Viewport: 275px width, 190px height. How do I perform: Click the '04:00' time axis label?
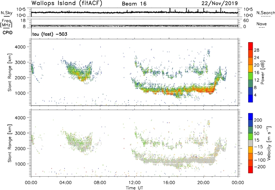point(65,183)
